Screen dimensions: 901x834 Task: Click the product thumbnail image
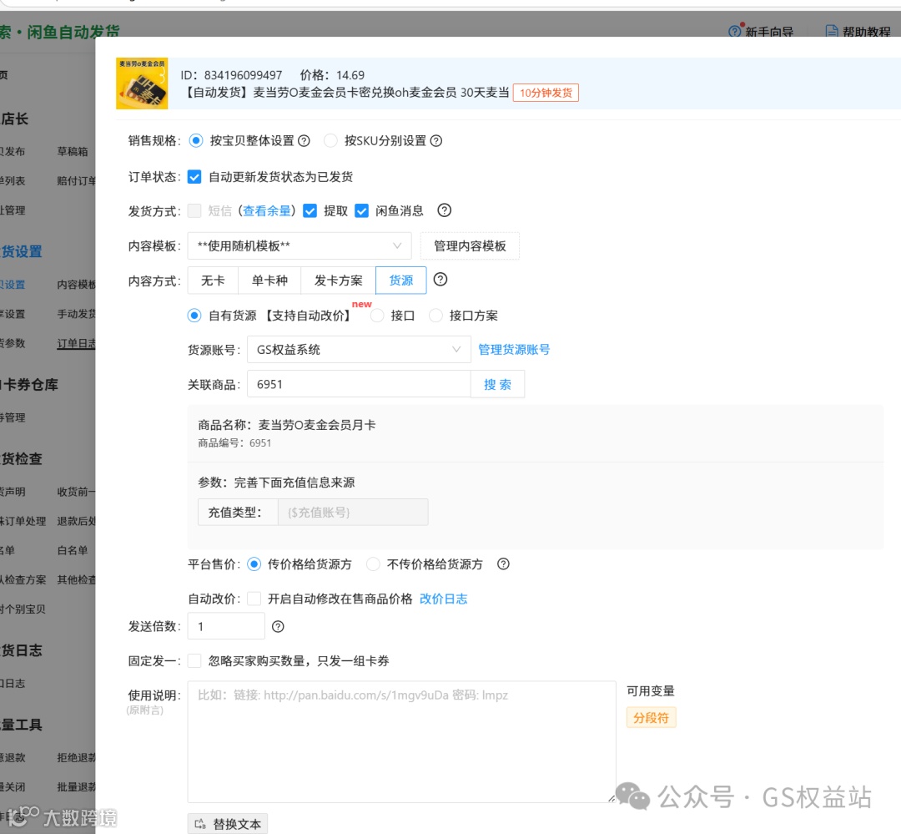pos(142,83)
